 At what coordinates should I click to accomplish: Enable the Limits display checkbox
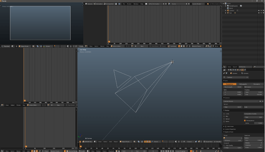pyautogui.click(x=224, y=114)
